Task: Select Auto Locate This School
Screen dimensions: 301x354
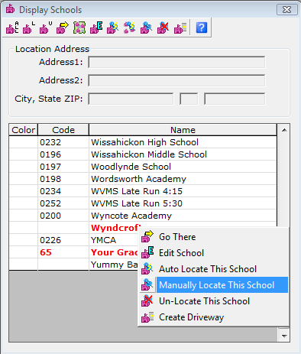Action: point(214,269)
